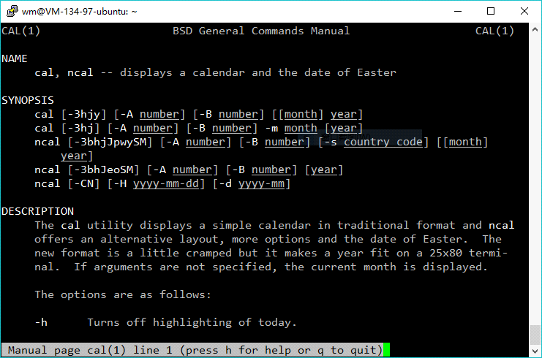Click the PuTTY icon in the title bar
This screenshot has width=542, height=358.
point(10,11)
